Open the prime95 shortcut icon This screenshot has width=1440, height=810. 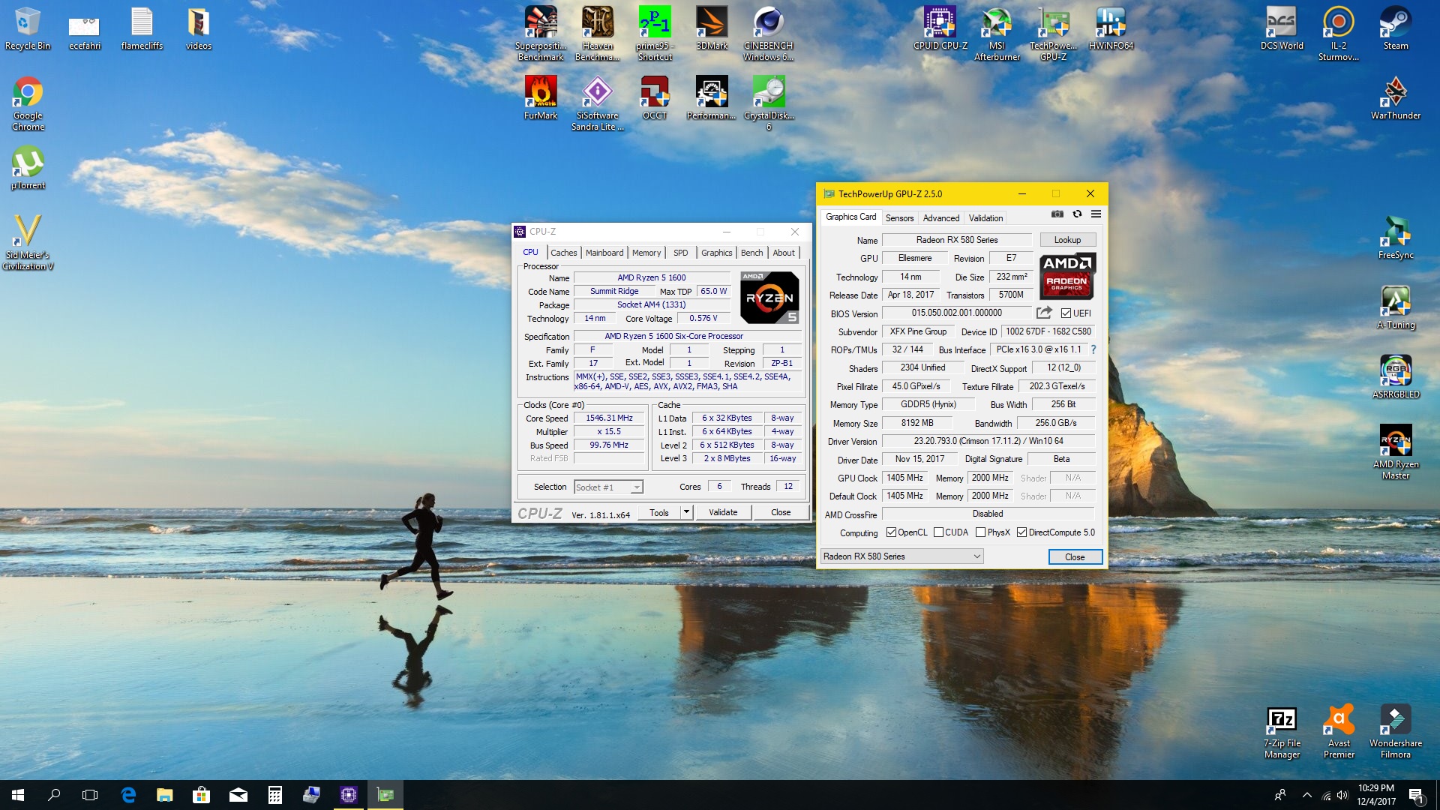click(x=655, y=34)
